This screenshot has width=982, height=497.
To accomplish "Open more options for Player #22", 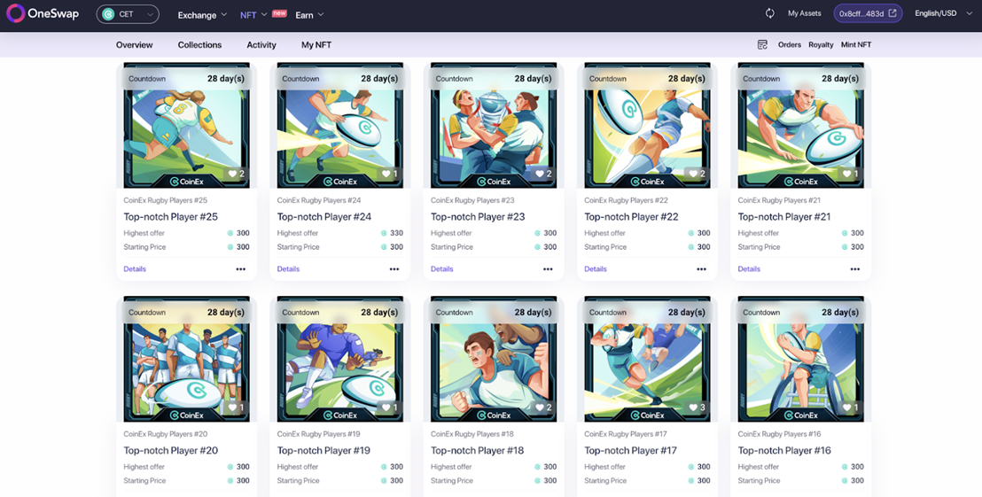I will (x=701, y=269).
